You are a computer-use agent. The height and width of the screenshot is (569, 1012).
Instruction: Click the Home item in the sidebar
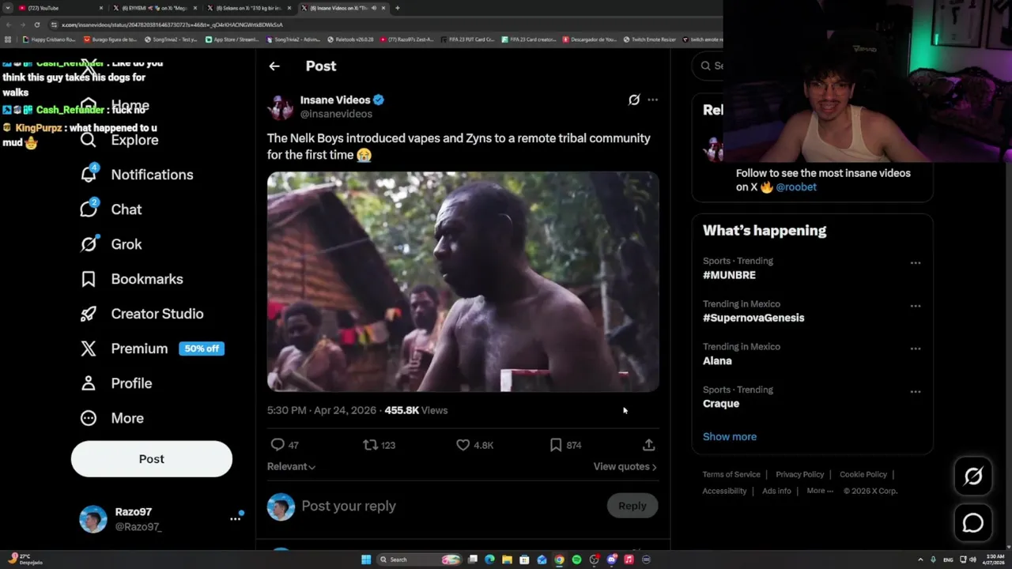point(115,106)
